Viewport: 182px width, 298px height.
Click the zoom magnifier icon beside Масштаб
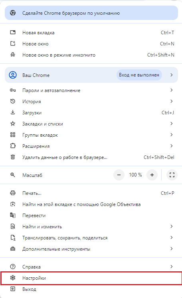pos(13,175)
